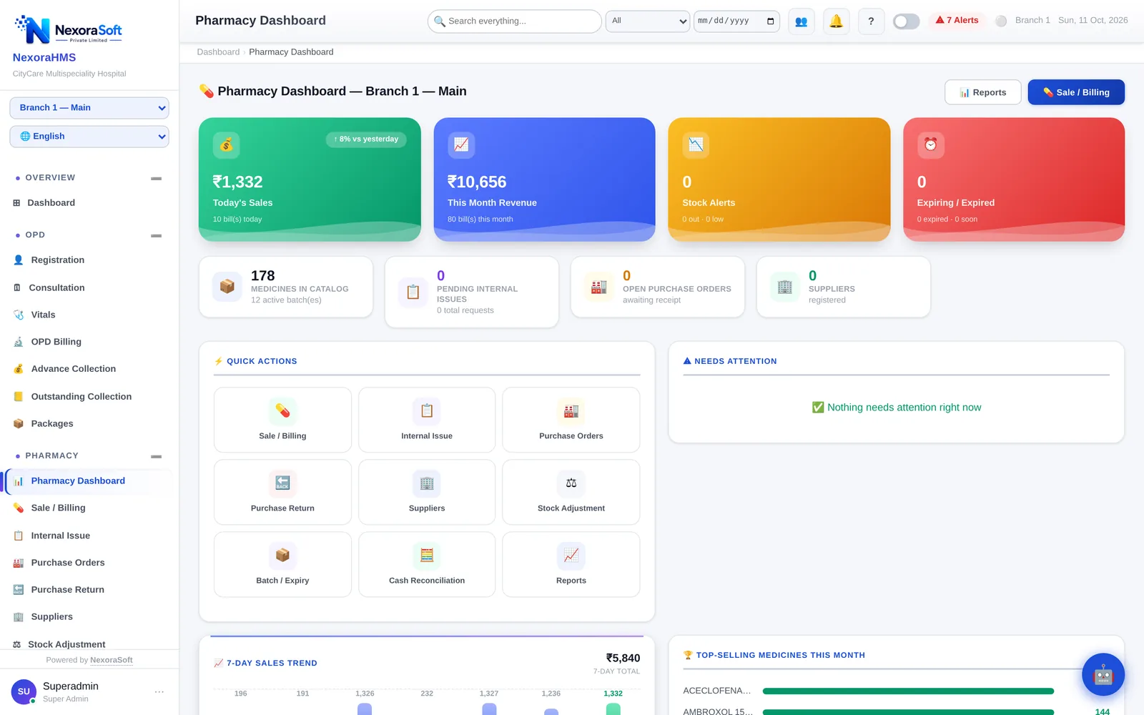The width and height of the screenshot is (1144, 715).
Task: Open the help question mark button
Action: point(871,21)
